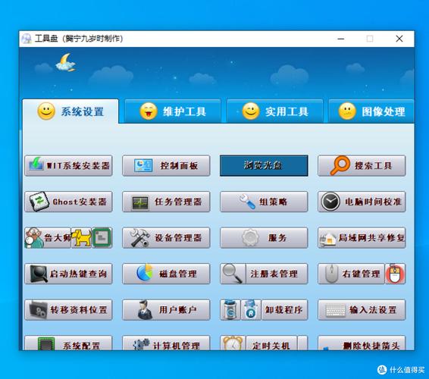The height and width of the screenshot is (379, 429).
Task: Open 控制面板 control panel
Action: coord(166,165)
